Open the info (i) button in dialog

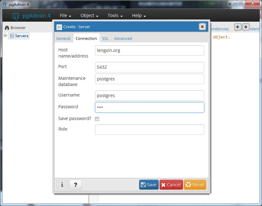pyautogui.click(x=62, y=185)
